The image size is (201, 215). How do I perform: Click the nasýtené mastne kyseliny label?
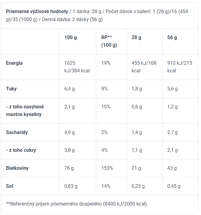pyautogui.click(x=25, y=111)
